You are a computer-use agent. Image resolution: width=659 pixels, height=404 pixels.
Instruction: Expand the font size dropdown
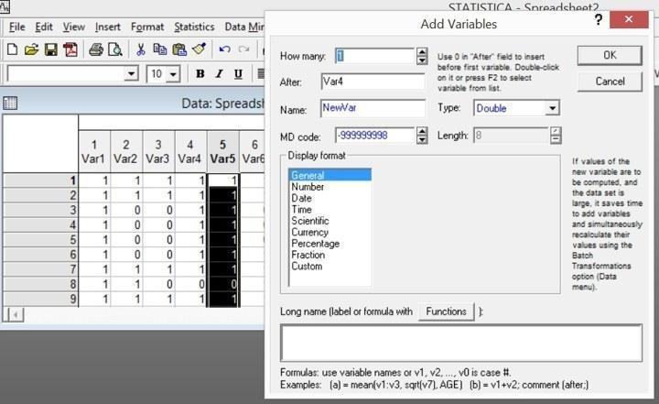click(173, 74)
